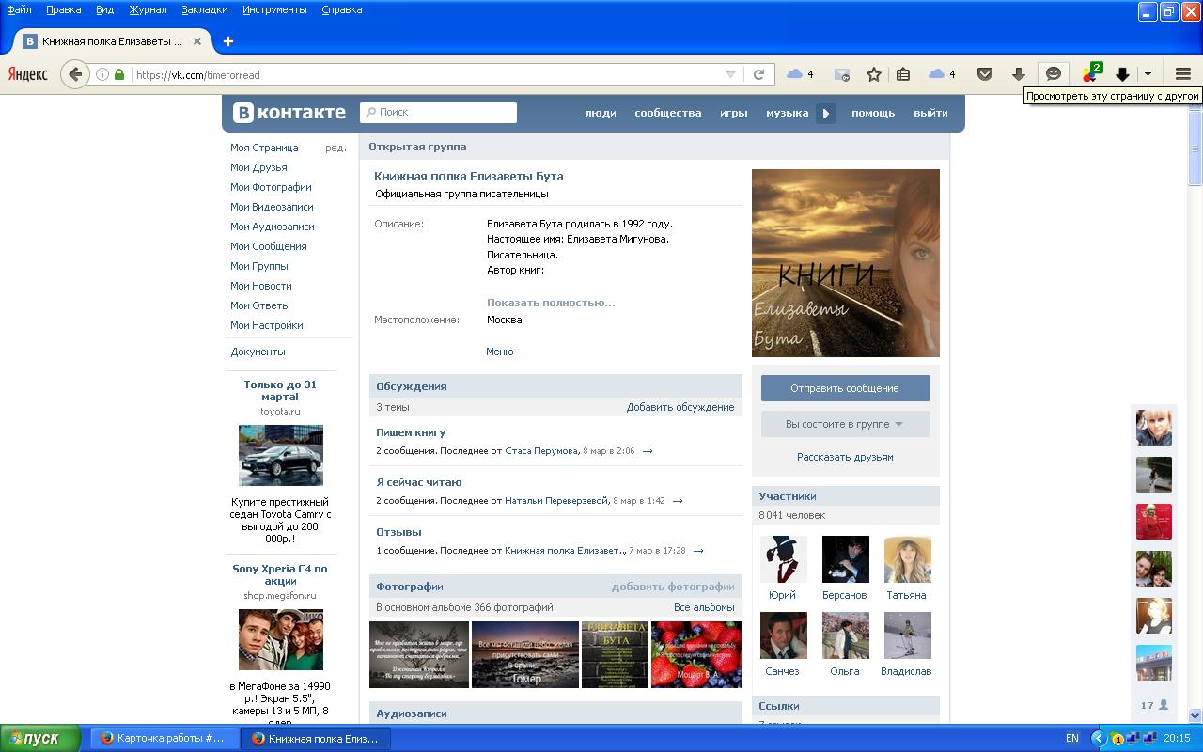The height and width of the screenshot is (752, 1203).
Task: Open the mail envelope toolbar icon
Action: pyautogui.click(x=842, y=74)
